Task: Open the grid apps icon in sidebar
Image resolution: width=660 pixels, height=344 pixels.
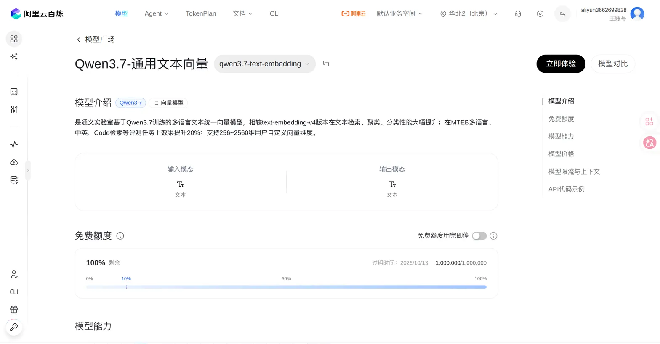Action: coord(14,39)
